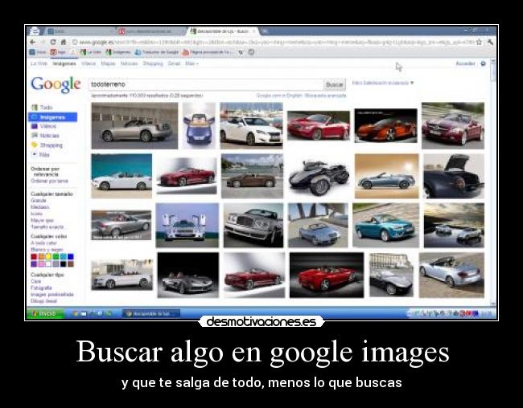
Task: Filter by Fotografía image type
Action: (41, 288)
